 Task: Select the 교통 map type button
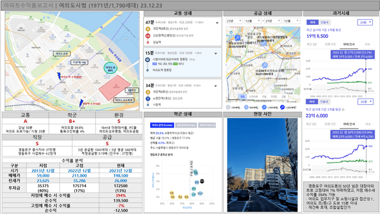283,97
